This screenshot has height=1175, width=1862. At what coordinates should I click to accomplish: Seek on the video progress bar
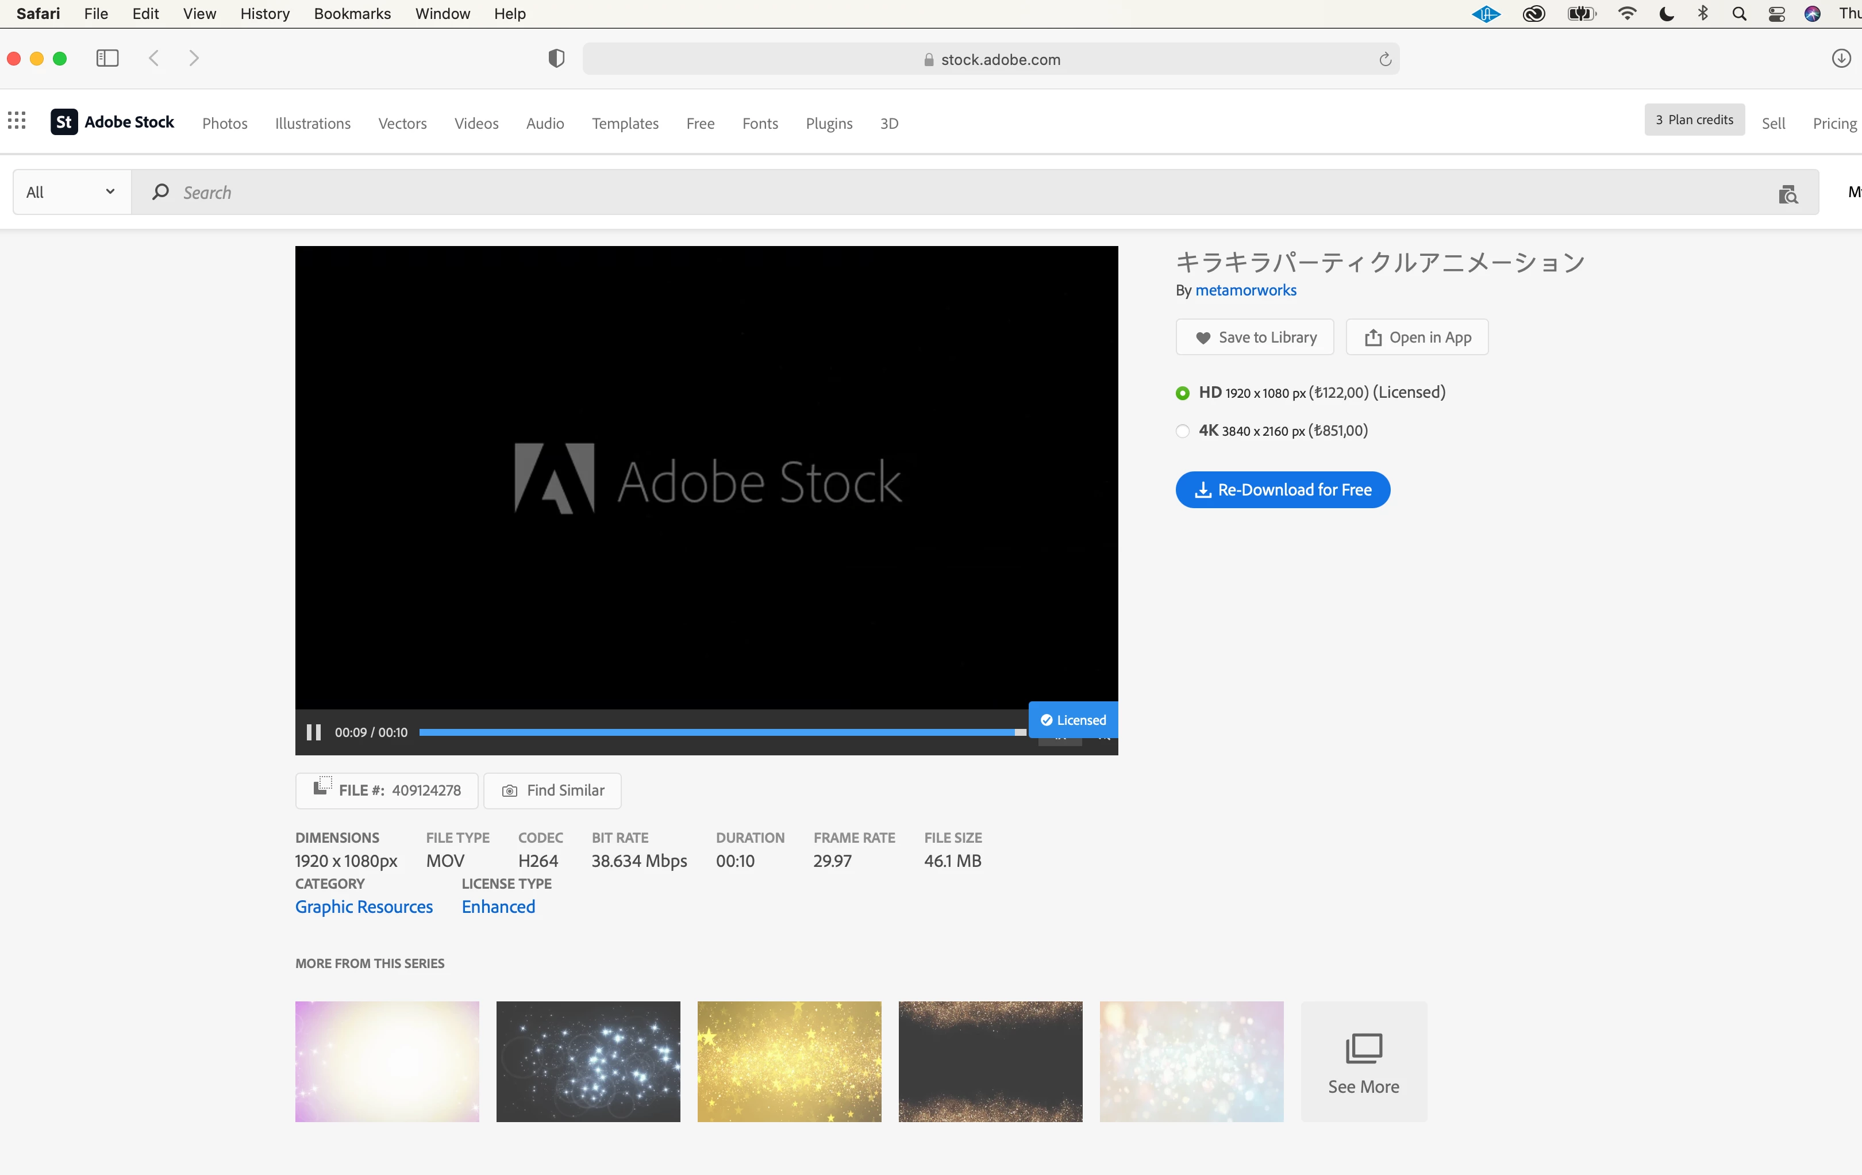[x=719, y=732]
